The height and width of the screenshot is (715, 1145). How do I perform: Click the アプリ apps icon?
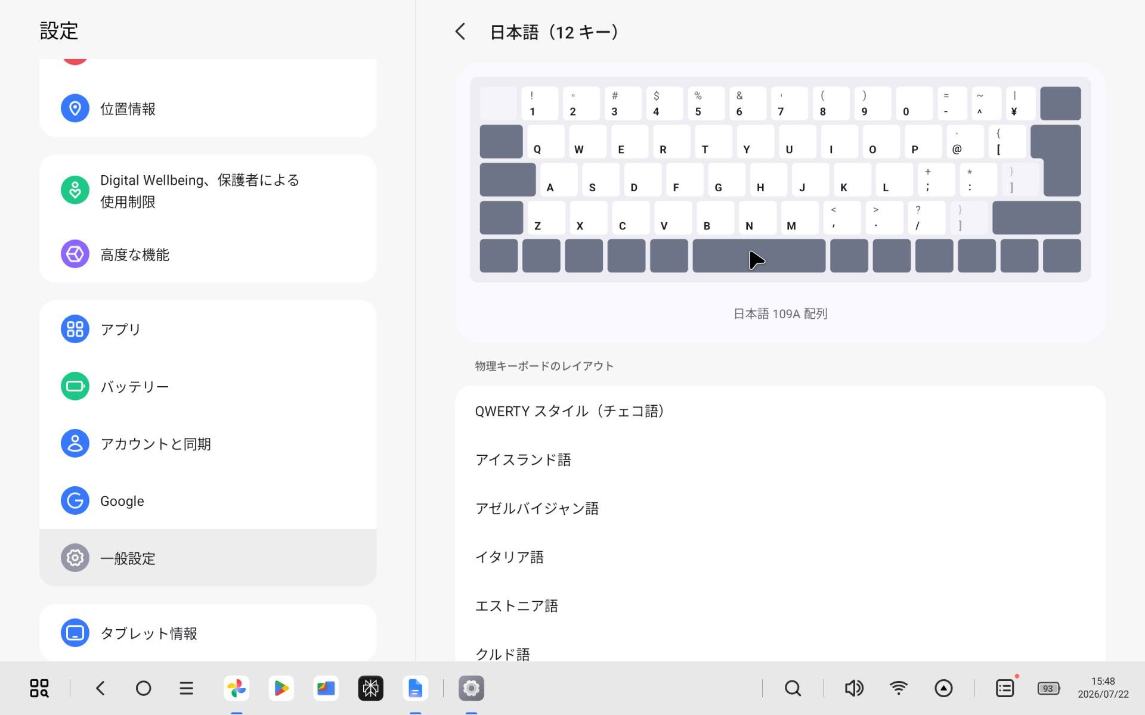[x=75, y=329]
